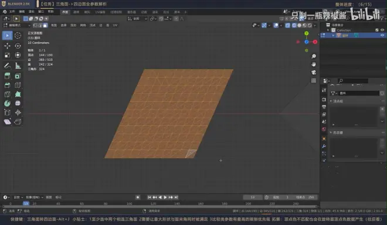The image size is (387, 225).
Task: Select the Annotate pencil tool
Action: point(7,66)
